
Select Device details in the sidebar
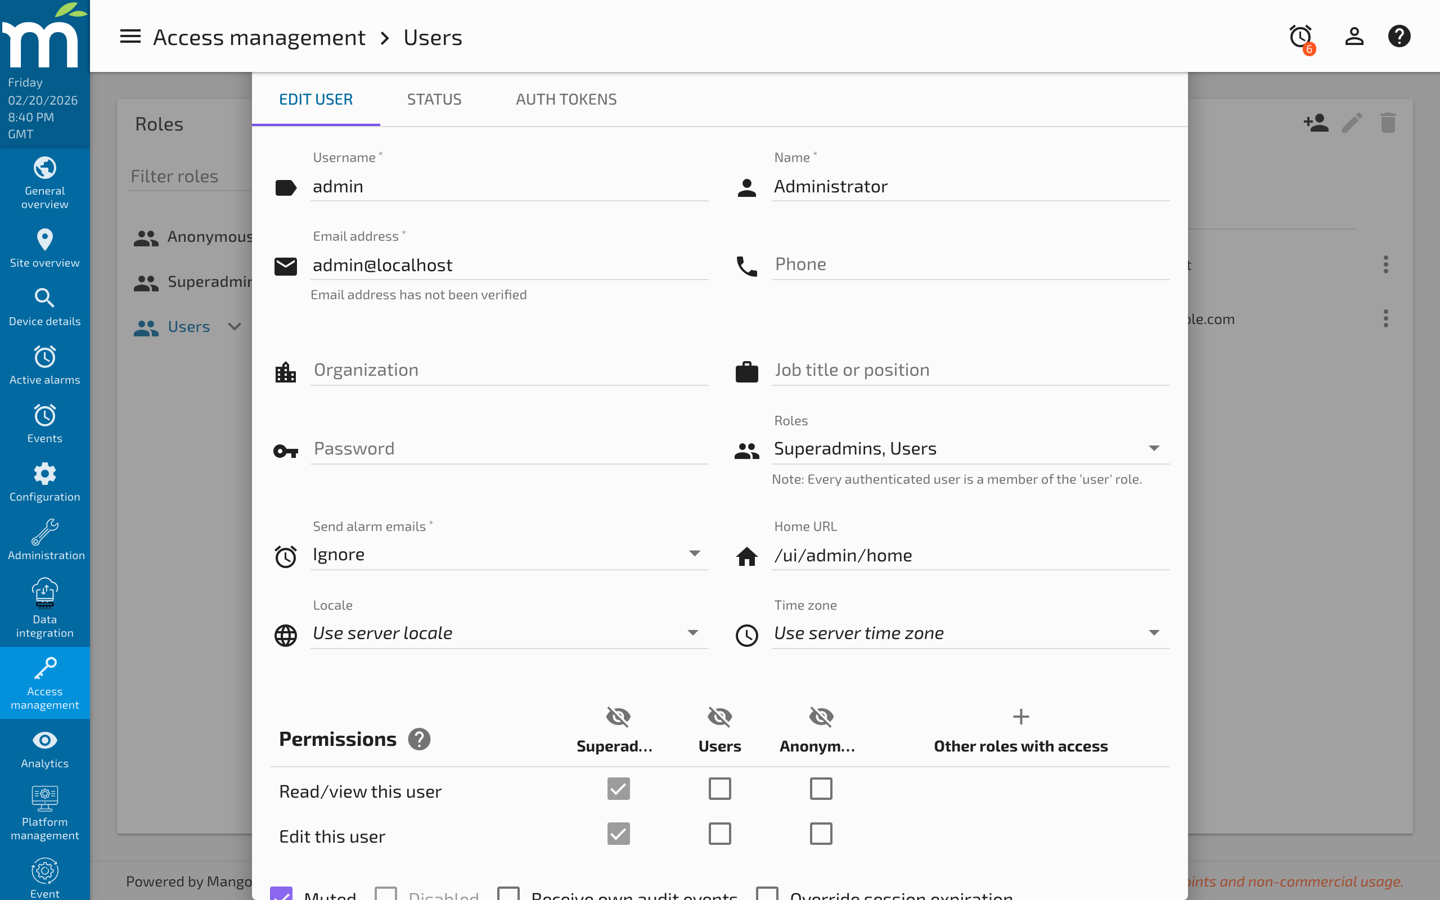point(44,305)
